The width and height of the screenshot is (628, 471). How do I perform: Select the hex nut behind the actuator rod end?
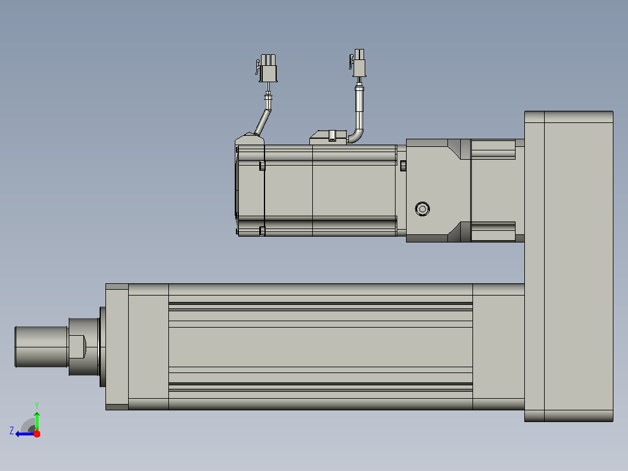83,347
